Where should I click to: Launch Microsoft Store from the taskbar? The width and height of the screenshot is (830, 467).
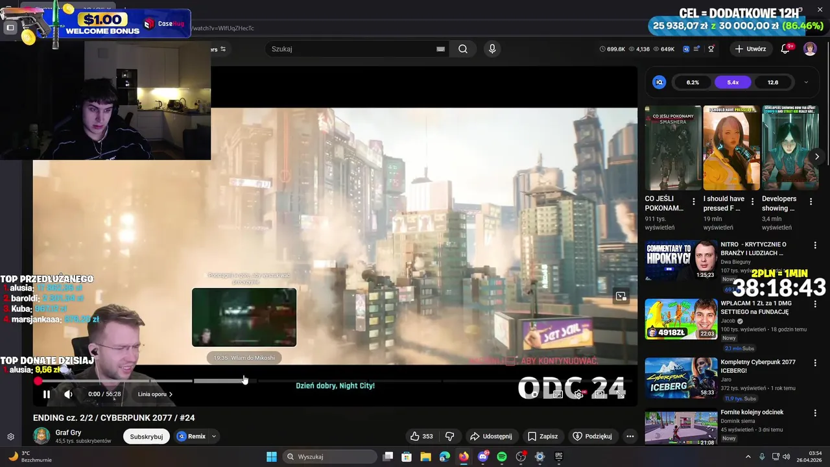click(407, 457)
